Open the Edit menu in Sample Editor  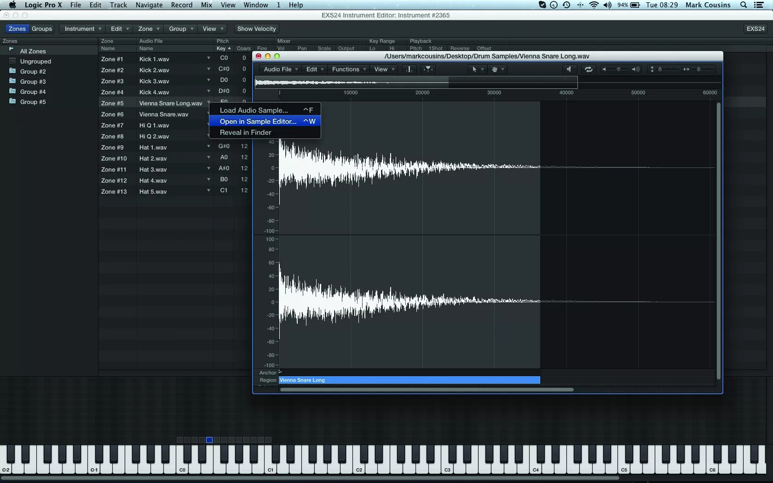click(x=315, y=69)
